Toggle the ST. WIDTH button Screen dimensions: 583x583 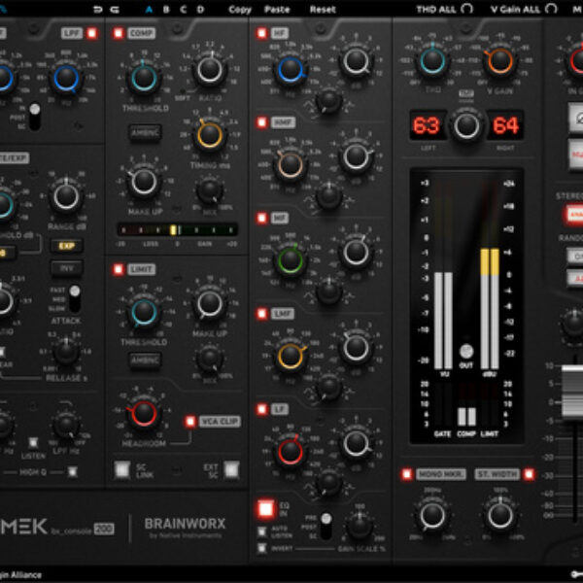pyautogui.click(x=529, y=474)
